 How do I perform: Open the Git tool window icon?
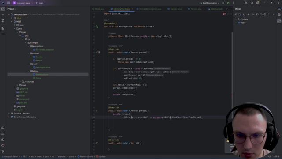click(3, 151)
